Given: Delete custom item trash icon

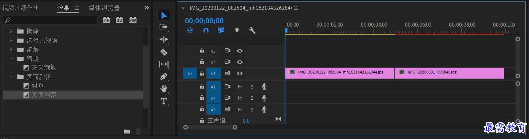Looking at the screenshot, I should click(138, 131).
